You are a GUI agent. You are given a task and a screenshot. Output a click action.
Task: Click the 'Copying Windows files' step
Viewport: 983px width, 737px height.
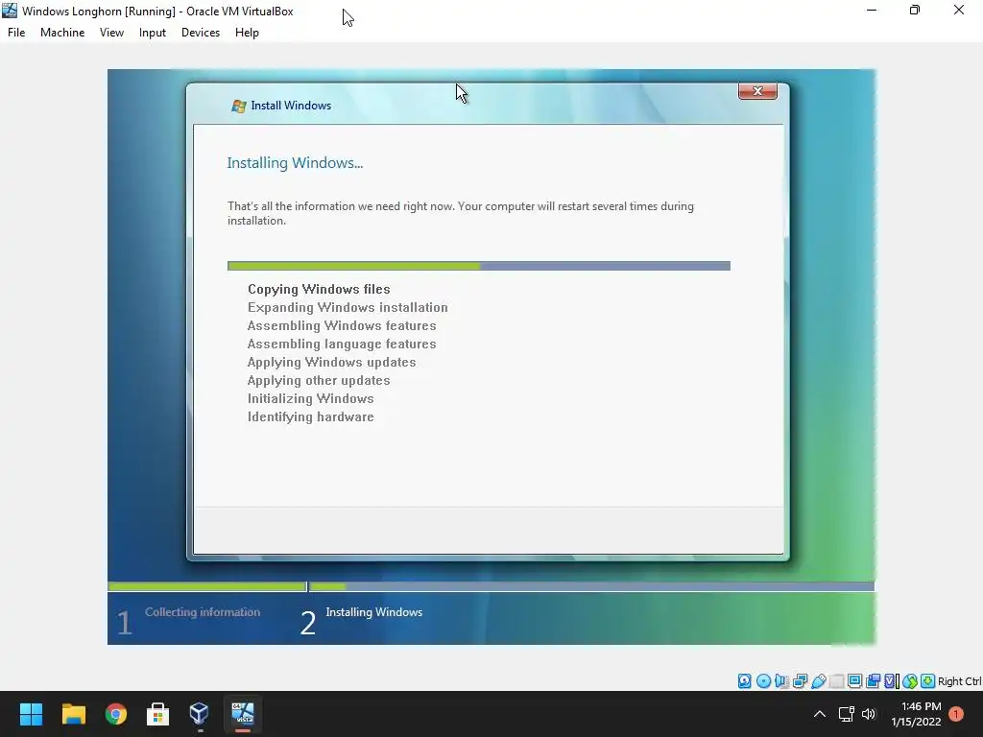click(x=319, y=289)
